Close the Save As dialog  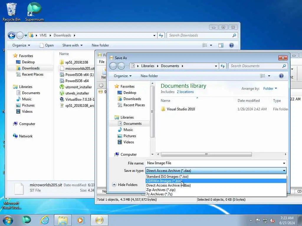(283, 58)
